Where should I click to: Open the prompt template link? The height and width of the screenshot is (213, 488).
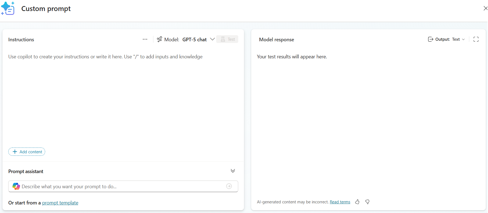pos(60,203)
